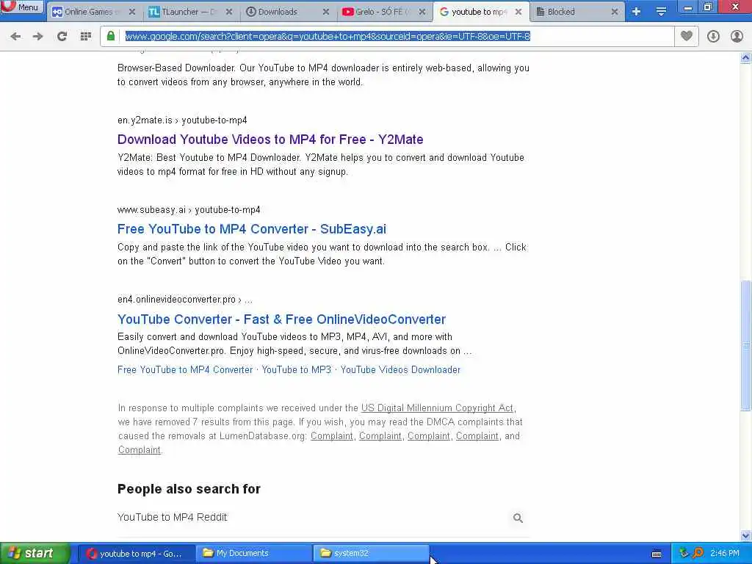Open the tab menu list icon
Viewport: 752px width, 564px height.
[661, 12]
